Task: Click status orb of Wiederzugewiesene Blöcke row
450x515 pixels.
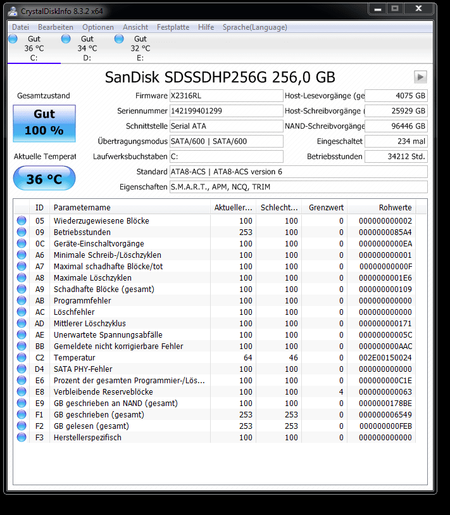Action: pyautogui.click(x=22, y=220)
